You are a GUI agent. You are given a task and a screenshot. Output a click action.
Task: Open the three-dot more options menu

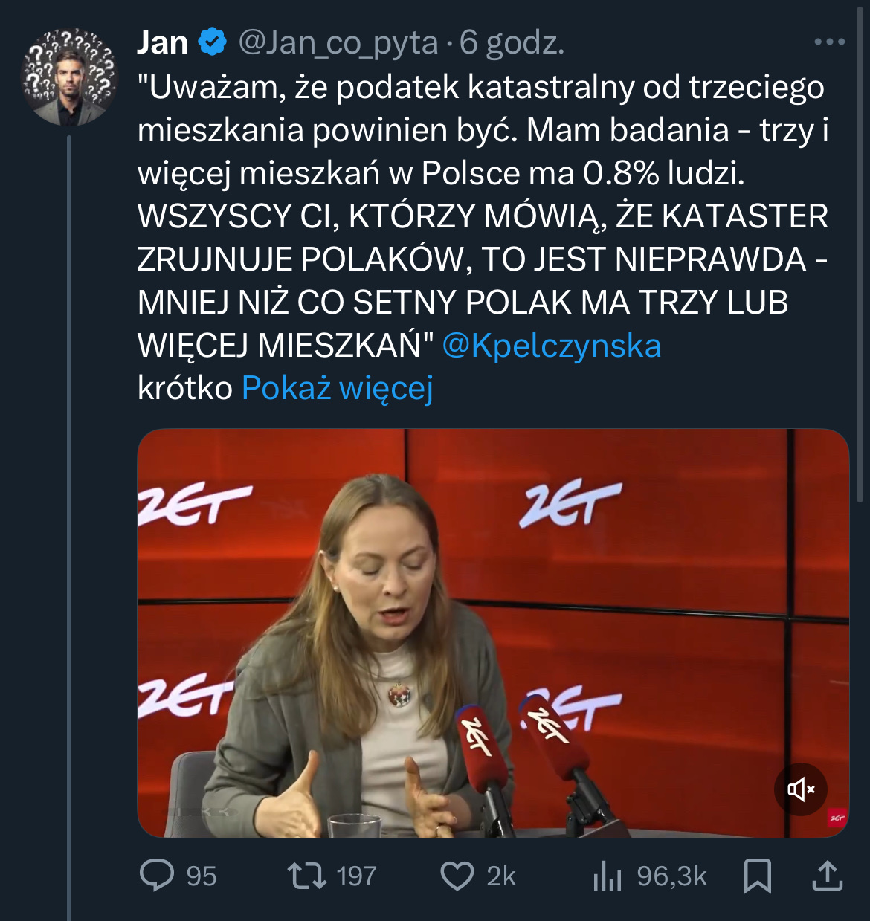(829, 42)
